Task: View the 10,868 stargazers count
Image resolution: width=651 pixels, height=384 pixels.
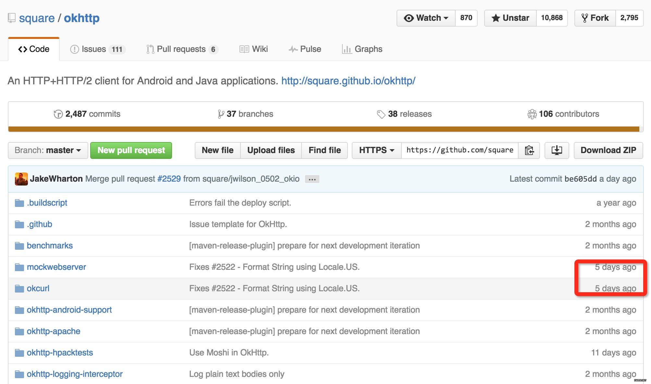Action: pos(552,18)
